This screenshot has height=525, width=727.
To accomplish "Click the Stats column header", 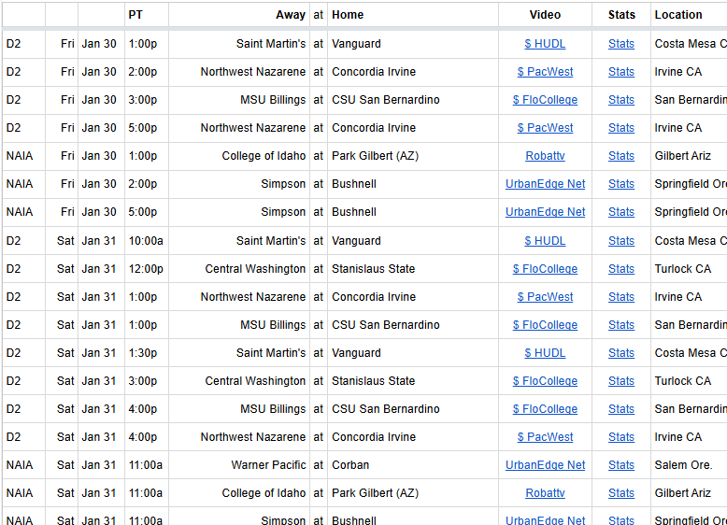I will [621, 15].
